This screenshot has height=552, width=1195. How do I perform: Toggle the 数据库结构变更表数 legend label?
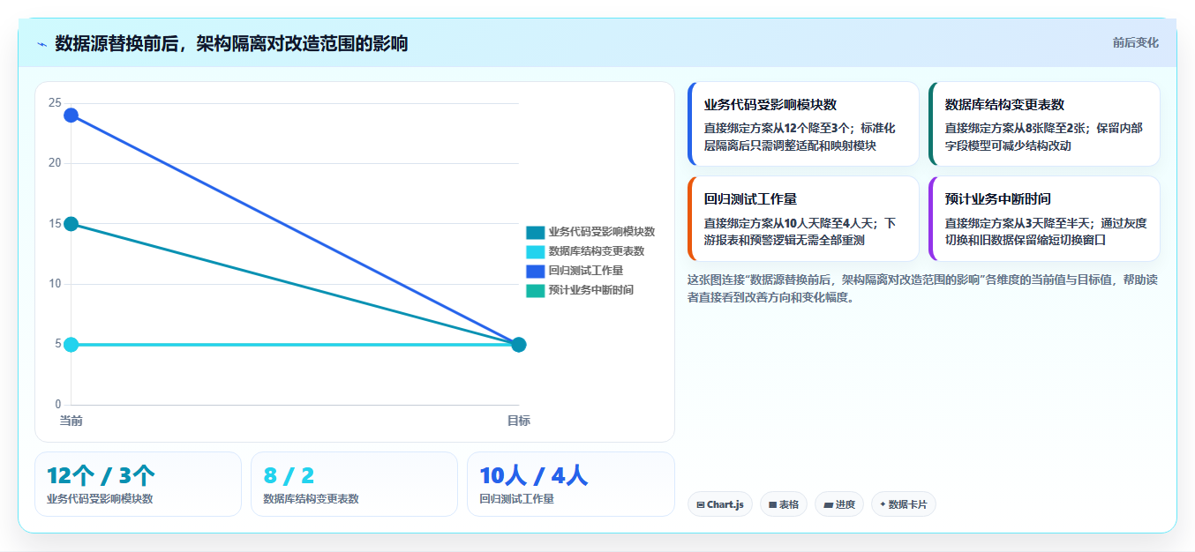click(596, 251)
